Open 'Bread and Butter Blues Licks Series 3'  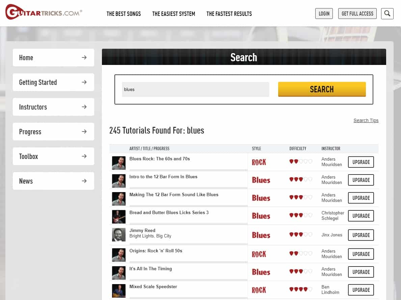169,213
